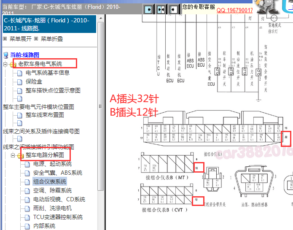Open 组合仪表系统 diagram
The height and width of the screenshot is (230, 293).
[x=50, y=181]
